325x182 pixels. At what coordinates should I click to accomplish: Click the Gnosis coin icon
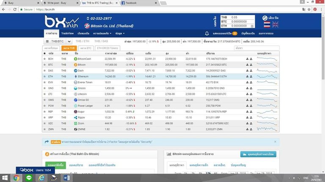[x=76, y=88]
